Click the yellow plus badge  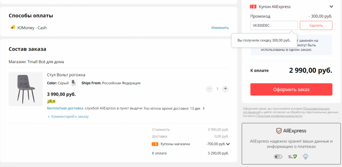(x=51, y=101)
